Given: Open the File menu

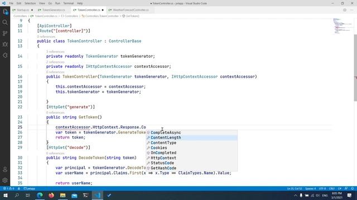Looking at the screenshot, I should pyautogui.click(x=11, y=3).
